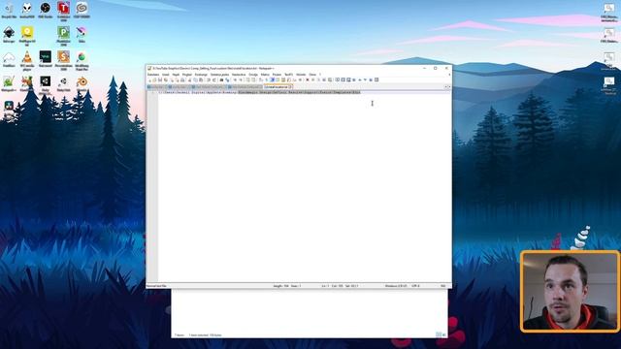
Task: Open the OBS Studio desktop shortcut
Action: 46,11
